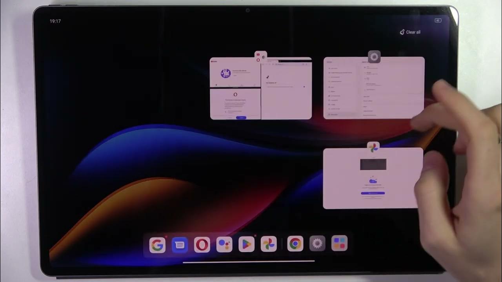Select YouTube pane in split-screen card
The width and height of the screenshot is (502, 282).
coord(235,73)
